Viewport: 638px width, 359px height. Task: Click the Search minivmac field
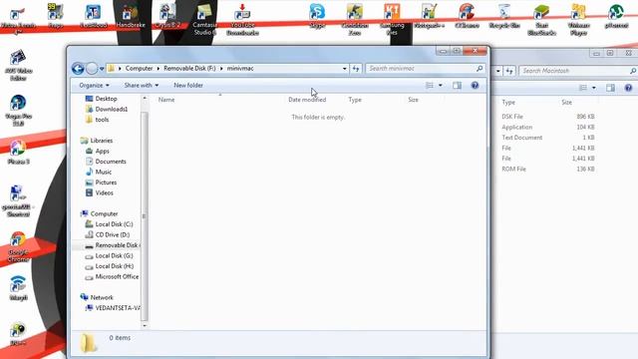point(426,69)
